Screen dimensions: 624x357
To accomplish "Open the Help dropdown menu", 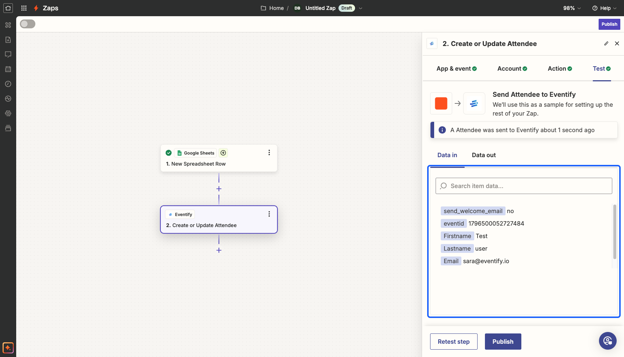I will (x=604, y=8).
